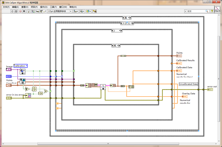Open the 文件(F) menu
Image resolution: width=222 pixels, height=147 pixels.
(6, 7)
